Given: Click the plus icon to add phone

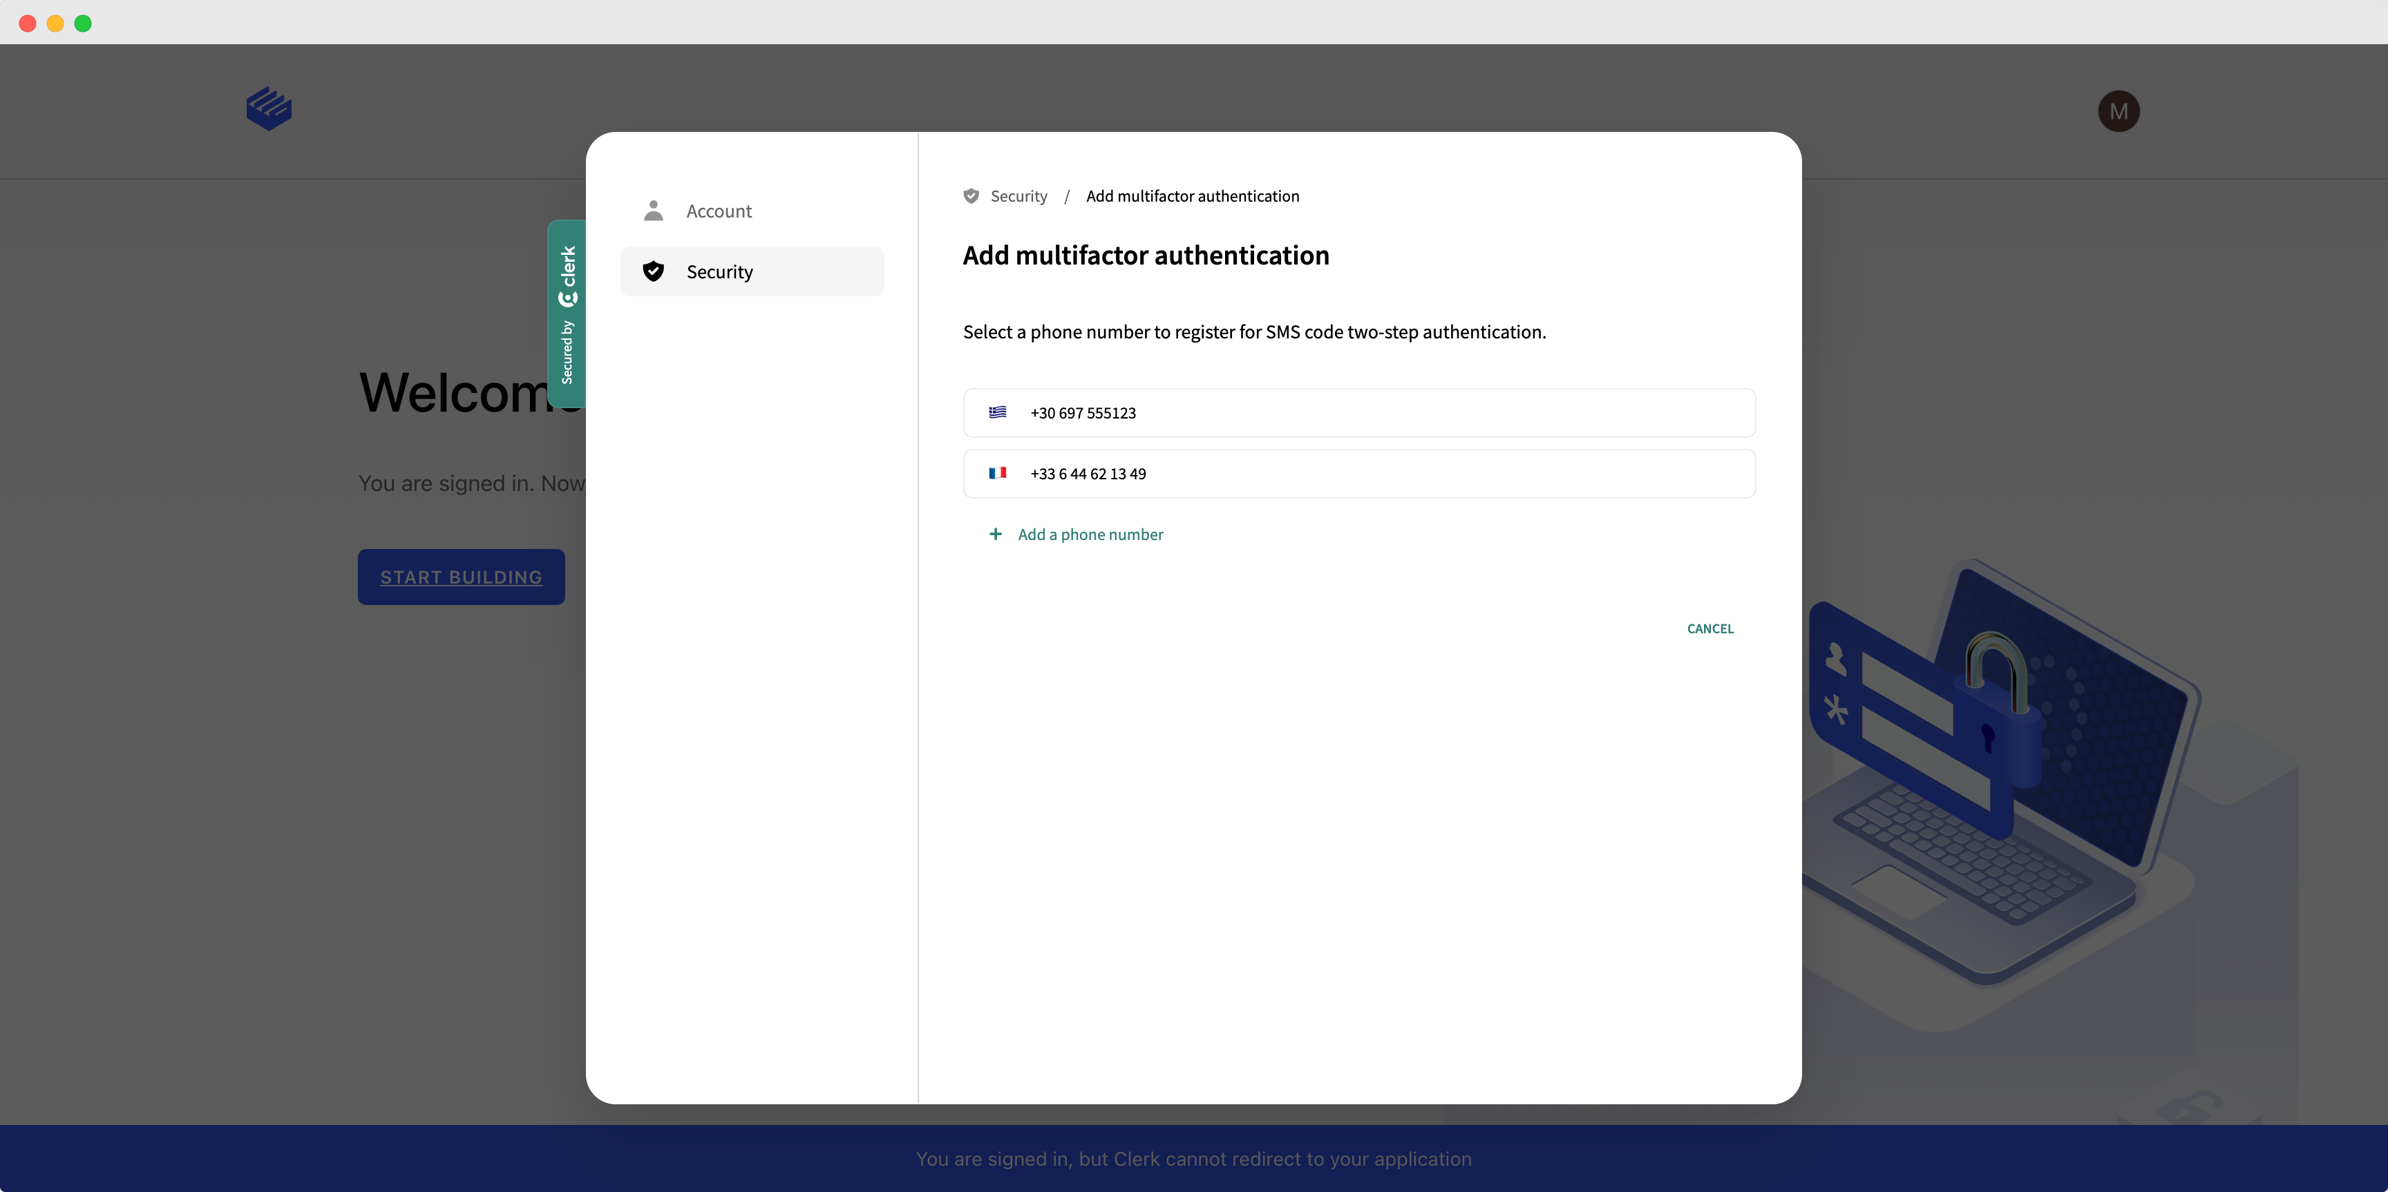Looking at the screenshot, I should pyautogui.click(x=996, y=535).
